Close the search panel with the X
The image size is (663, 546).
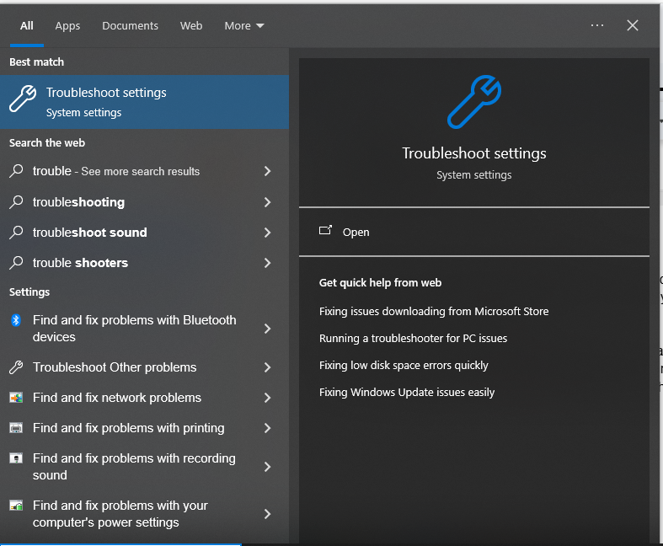(x=633, y=25)
